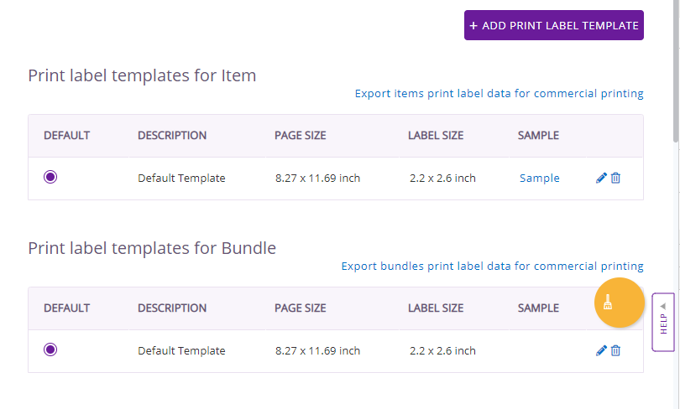Screen dimensions: 680x409
Task: Click Default Template description in Bundle row
Action: pos(181,350)
